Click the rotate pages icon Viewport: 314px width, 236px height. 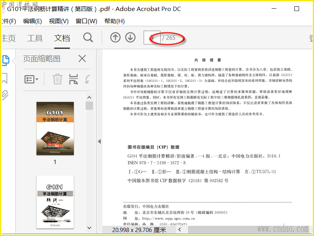[88, 79]
